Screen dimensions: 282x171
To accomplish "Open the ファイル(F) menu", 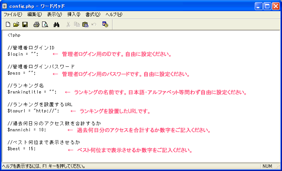I will pos(13,14).
